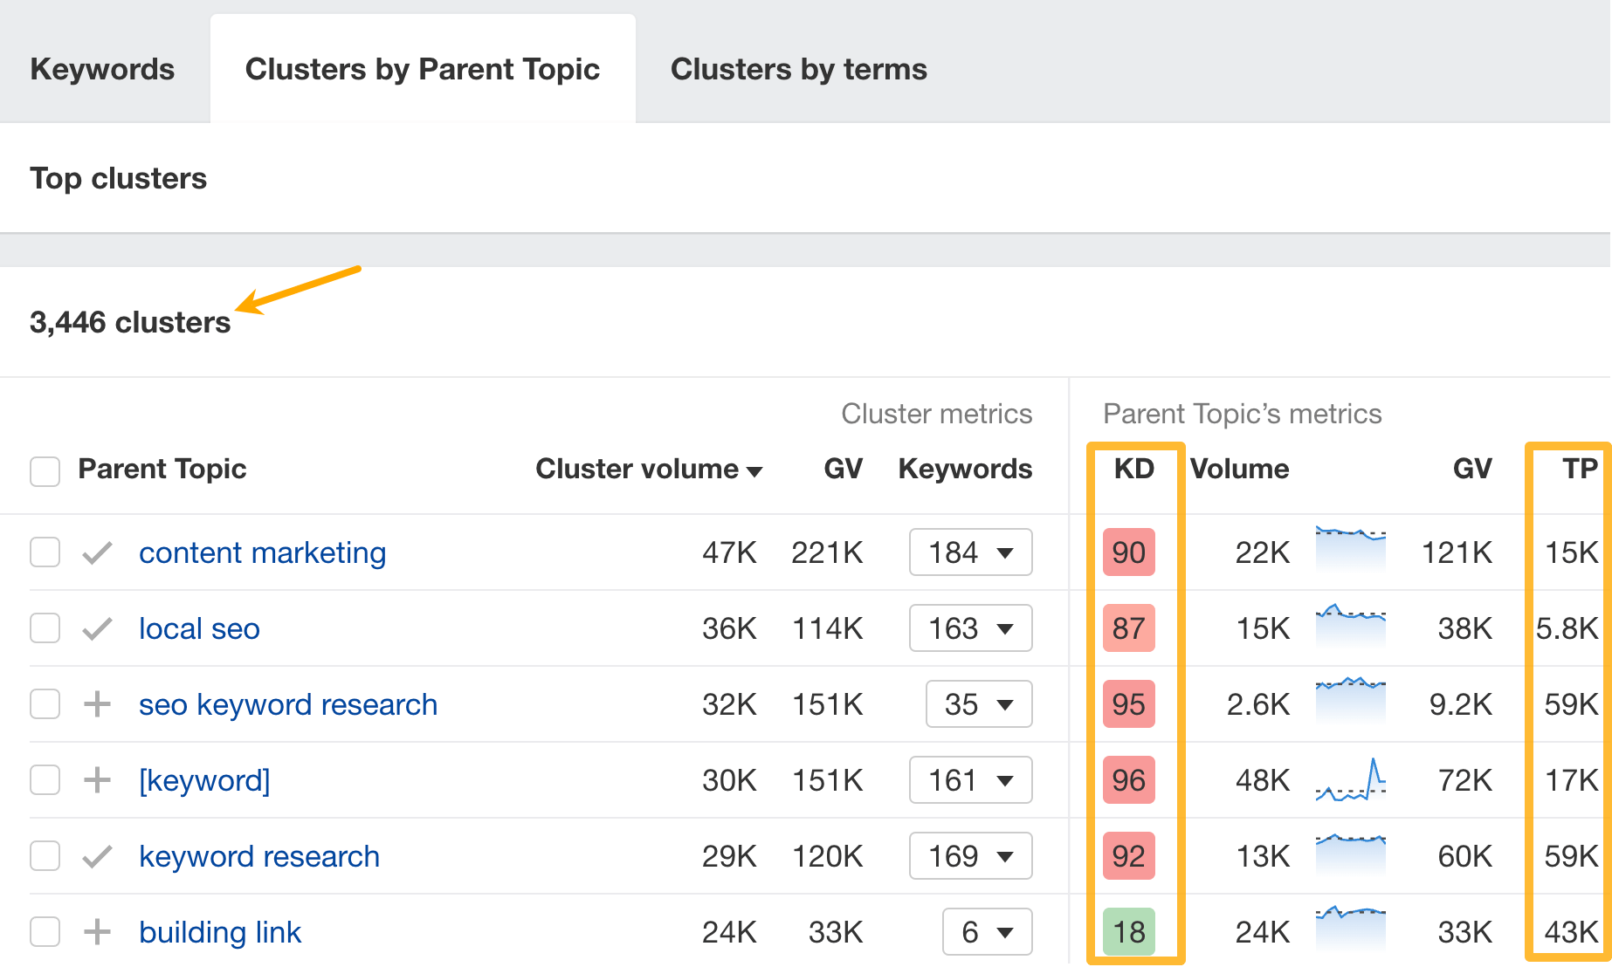Viewport: 1612px width, 967px height.
Task: Click the plus icon next to seo keyword research
Action: (x=96, y=704)
